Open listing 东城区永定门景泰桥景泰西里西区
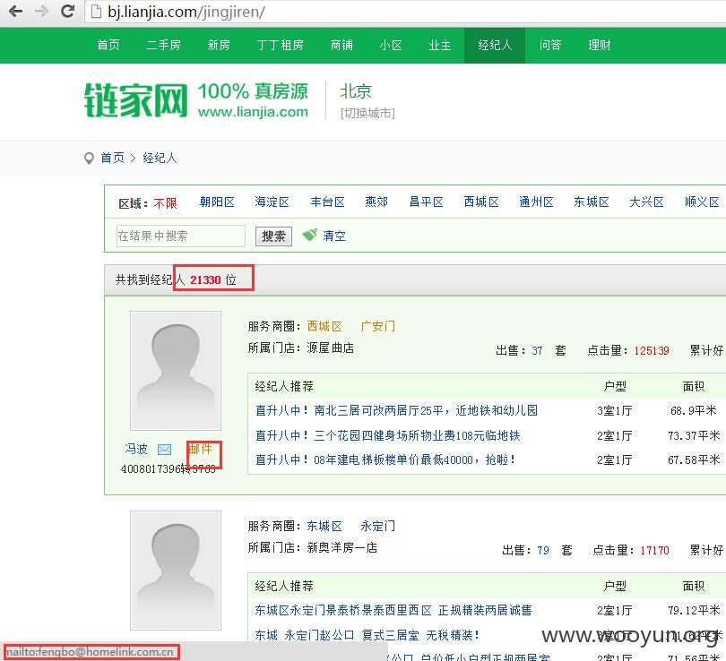This screenshot has width=726, height=661. coord(393,610)
